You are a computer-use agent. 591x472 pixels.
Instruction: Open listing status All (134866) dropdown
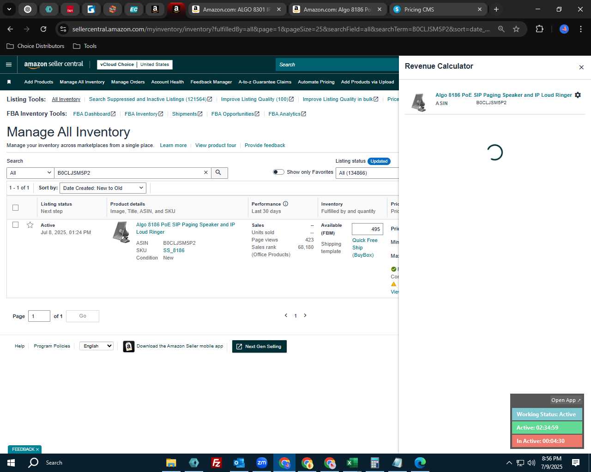pos(367,173)
